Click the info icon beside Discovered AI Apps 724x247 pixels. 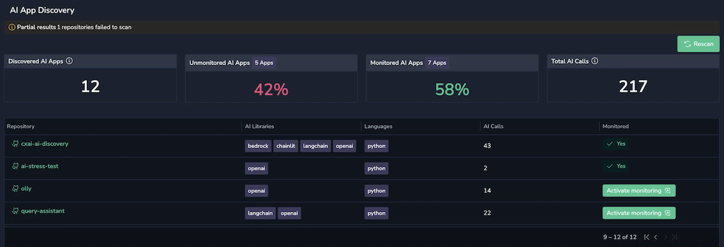pyautogui.click(x=69, y=61)
